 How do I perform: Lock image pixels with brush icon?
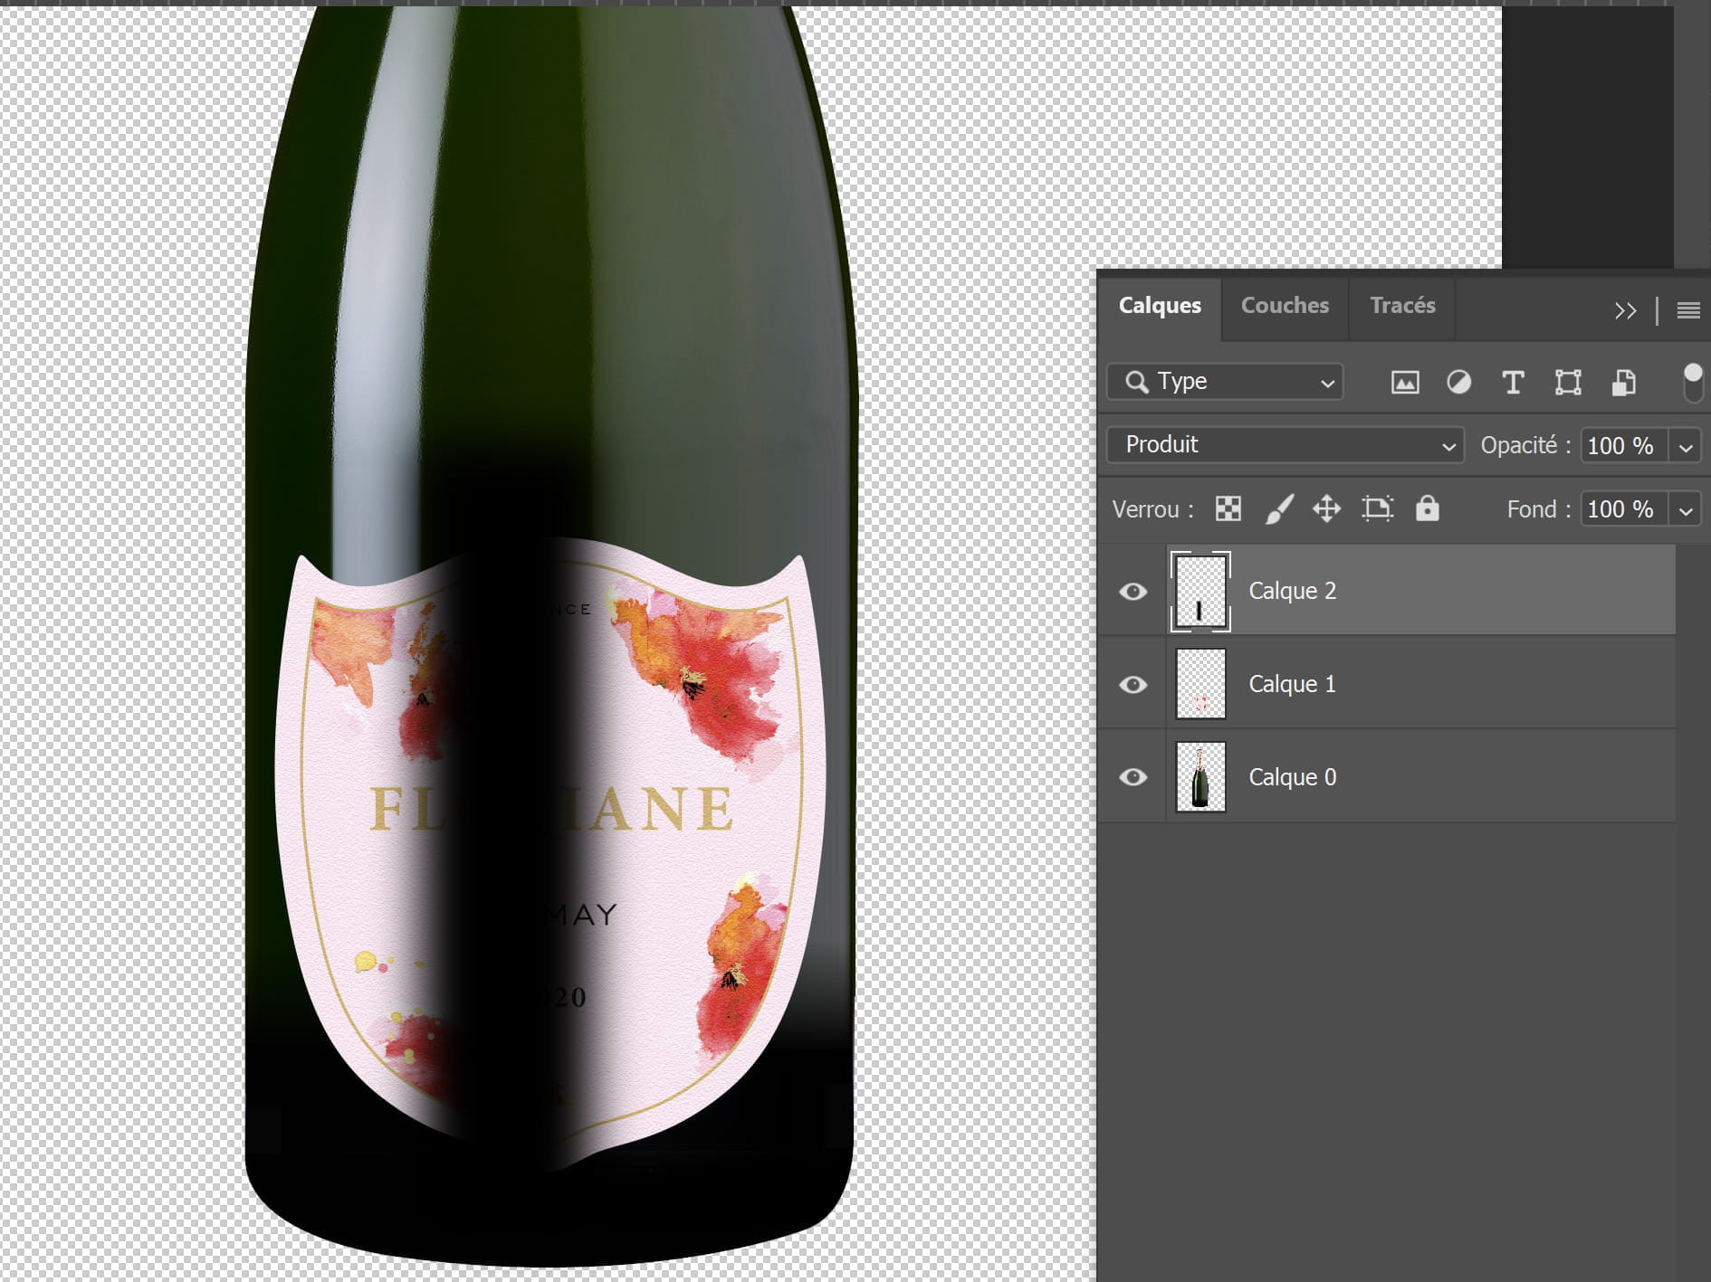click(1278, 508)
